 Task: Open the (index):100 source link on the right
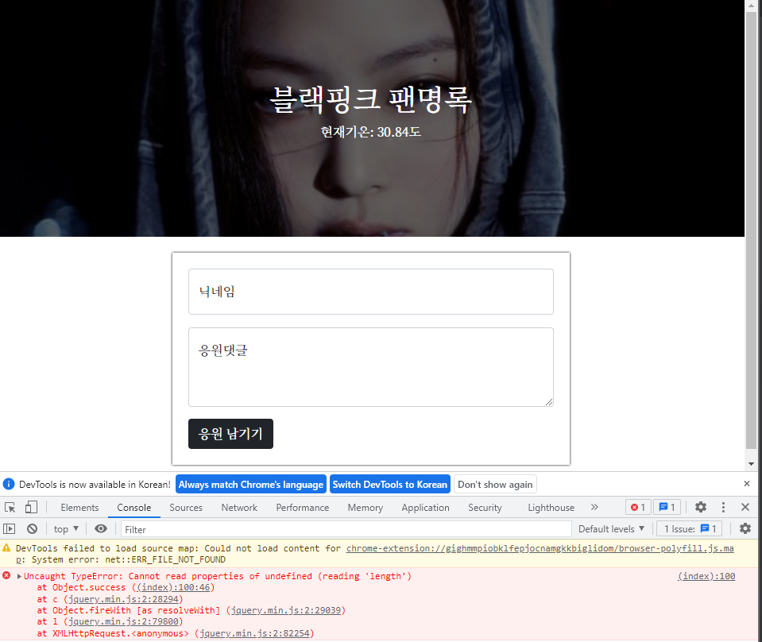click(x=706, y=576)
